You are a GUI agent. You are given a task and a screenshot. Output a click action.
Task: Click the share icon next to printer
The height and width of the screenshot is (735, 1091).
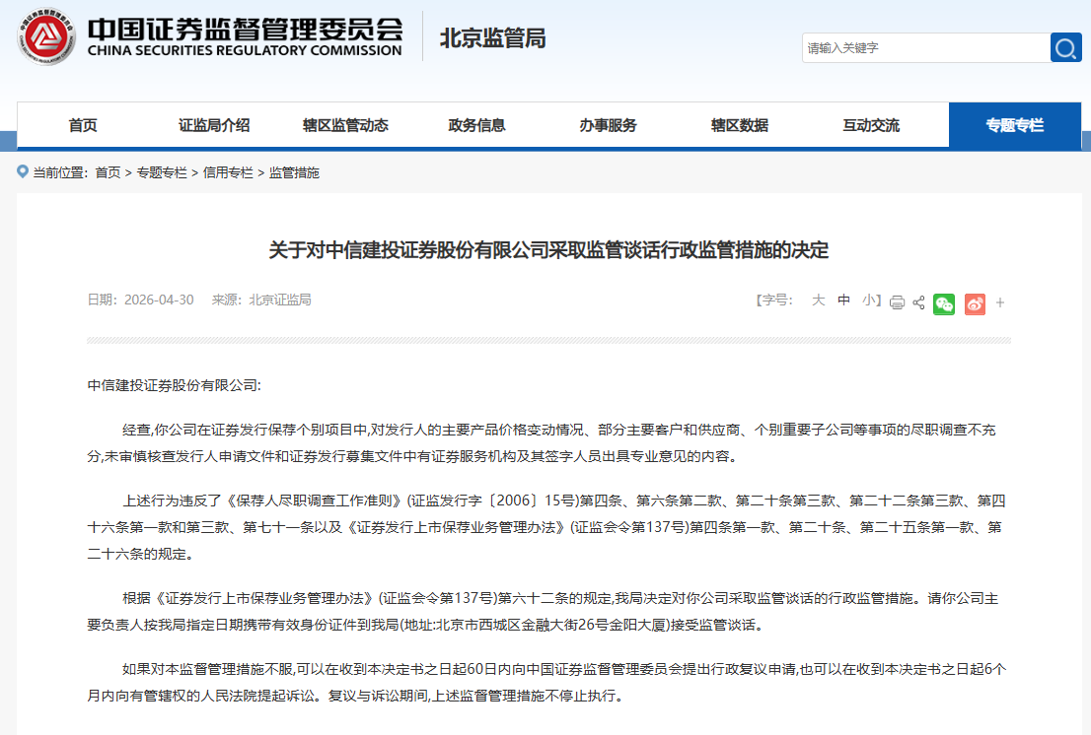coord(918,302)
